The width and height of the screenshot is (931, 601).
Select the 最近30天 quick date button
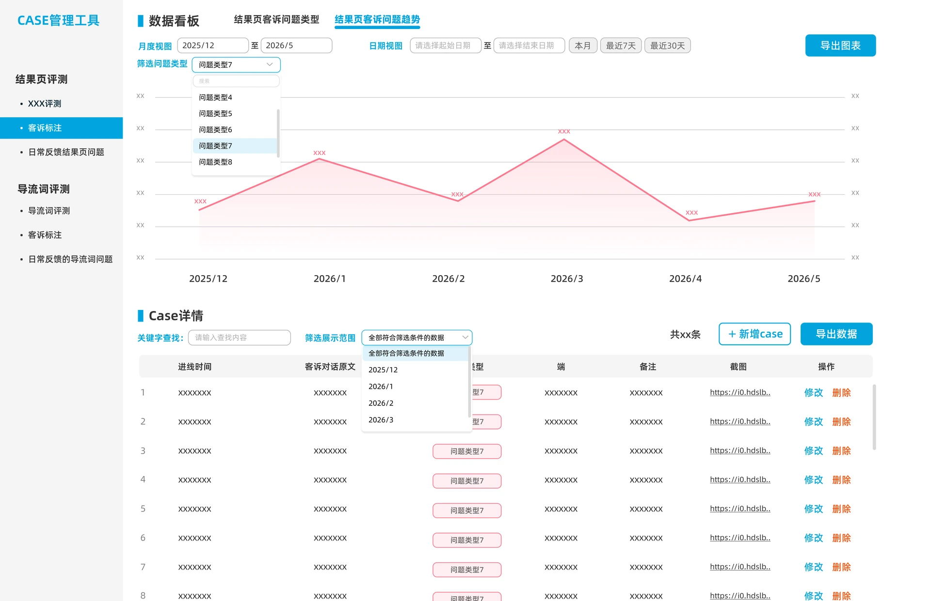[667, 46]
